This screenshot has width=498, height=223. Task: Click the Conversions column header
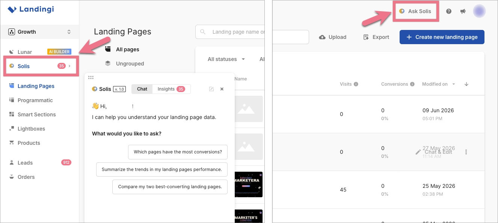394,84
